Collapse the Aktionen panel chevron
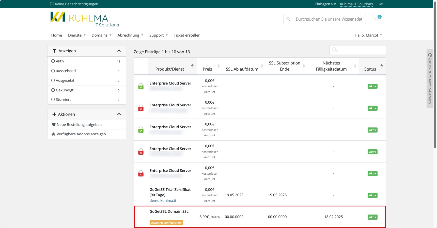 [119, 114]
